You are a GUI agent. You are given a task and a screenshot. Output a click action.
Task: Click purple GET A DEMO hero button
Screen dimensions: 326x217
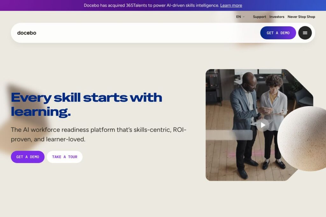pyautogui.click(x=28, y=157)
